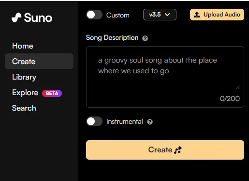Viewport: 249px width, 181px height.
Task: Open Search in the sidebar
Action: coord(24,108)
